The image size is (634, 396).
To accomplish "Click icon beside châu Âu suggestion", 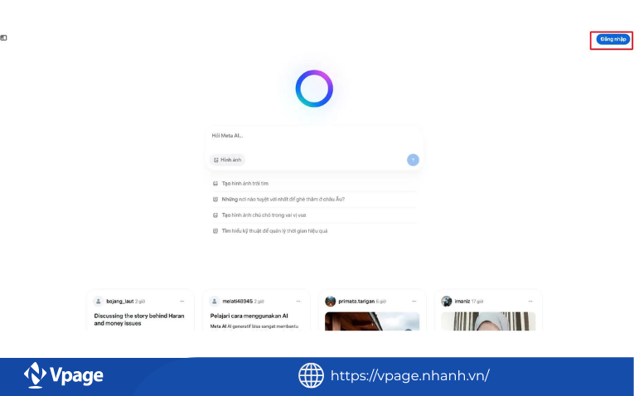I will 215,199.
